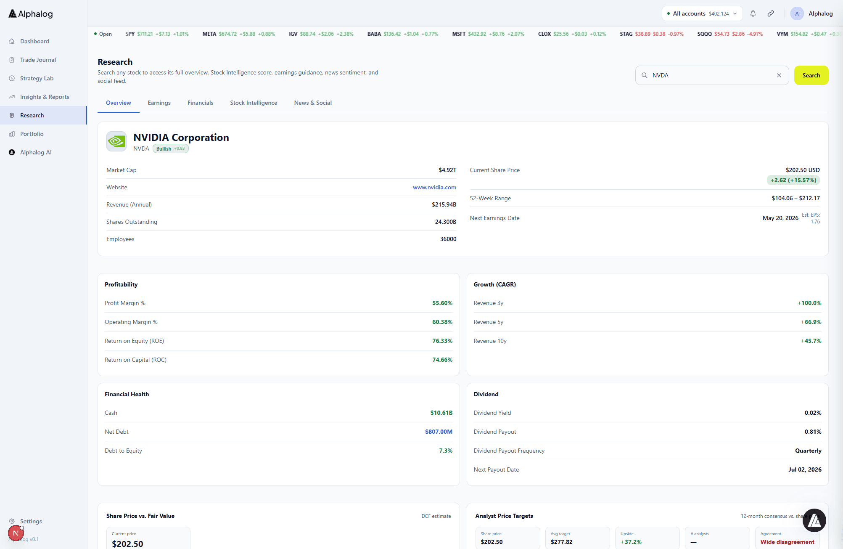843x549 pixels.
Task: Select the News & Social tab
Action: coord(313,103)
